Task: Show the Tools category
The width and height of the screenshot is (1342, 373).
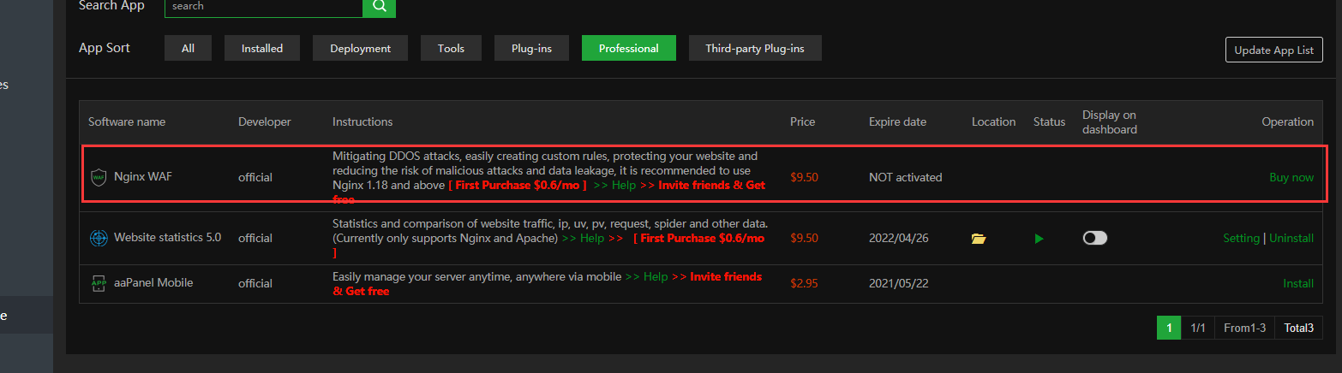Action: click(x=451, y=49)
